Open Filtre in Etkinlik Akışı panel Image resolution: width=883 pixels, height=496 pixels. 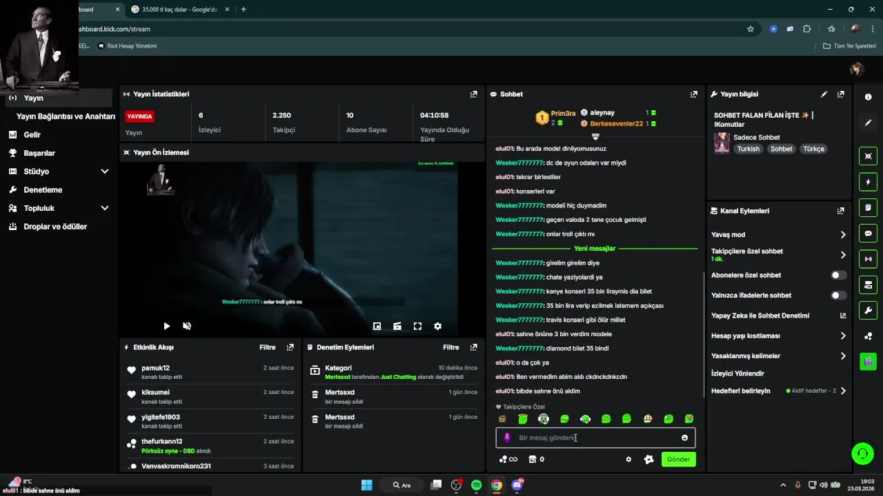click(x=267, y=347)
